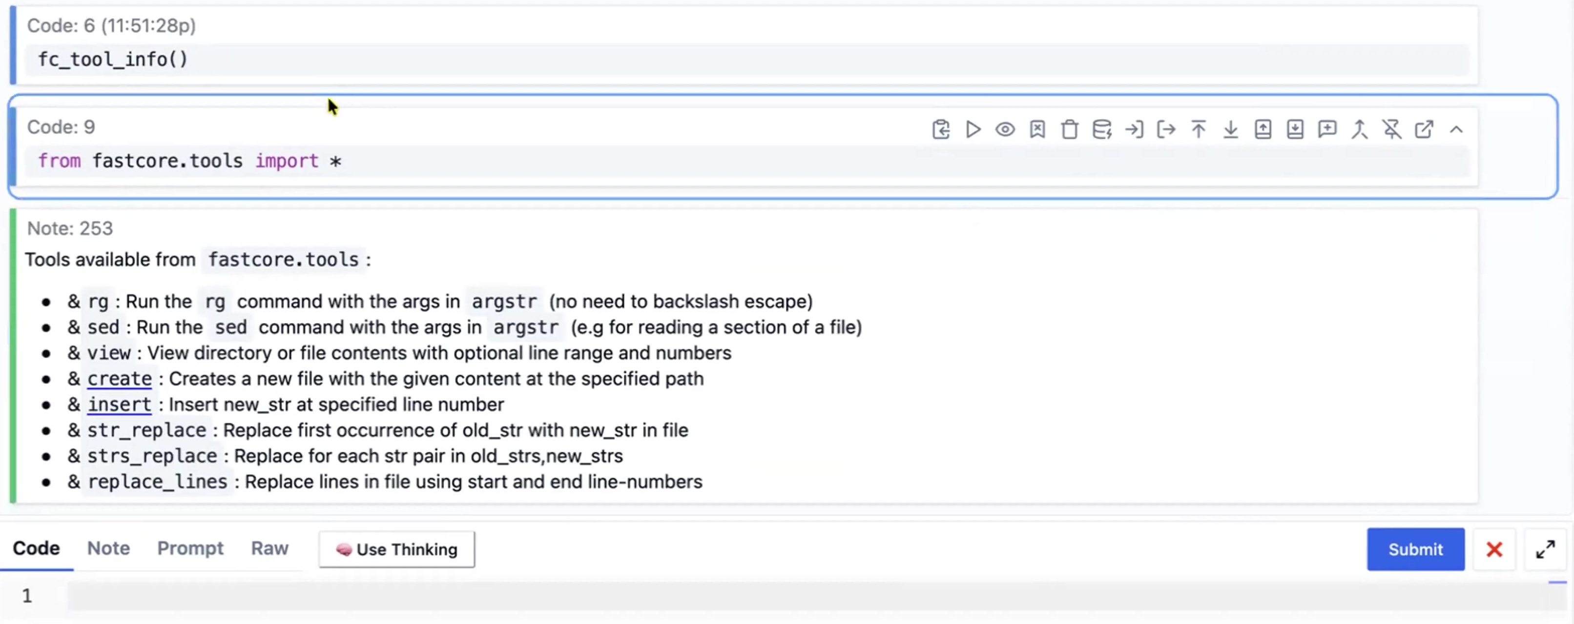The height and width of the screenshot is (624, 1574).
Task: Click the bookmark-x icon
Action: point(1037,129)
